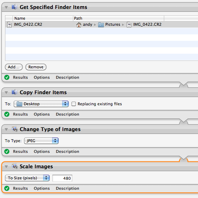Click Pictures in the file path
Viewport: 198px width, 198px height.
tap(113, 24)
